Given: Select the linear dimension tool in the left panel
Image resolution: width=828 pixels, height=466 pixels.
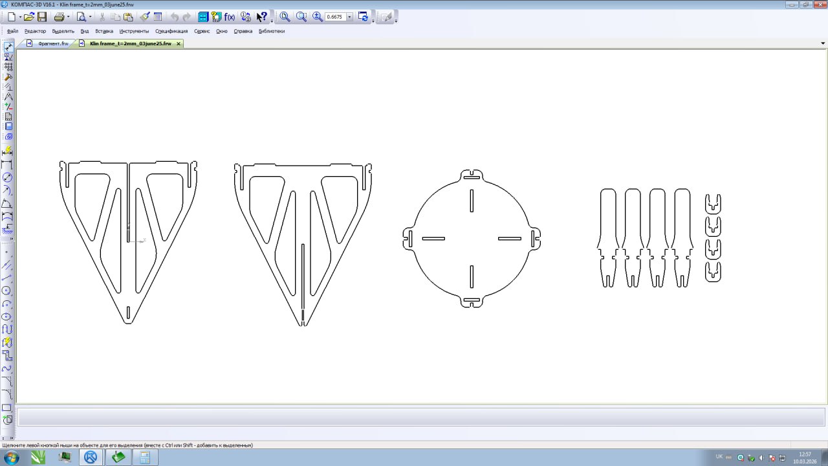Looking at the screenshot, I should coord(8,166).
